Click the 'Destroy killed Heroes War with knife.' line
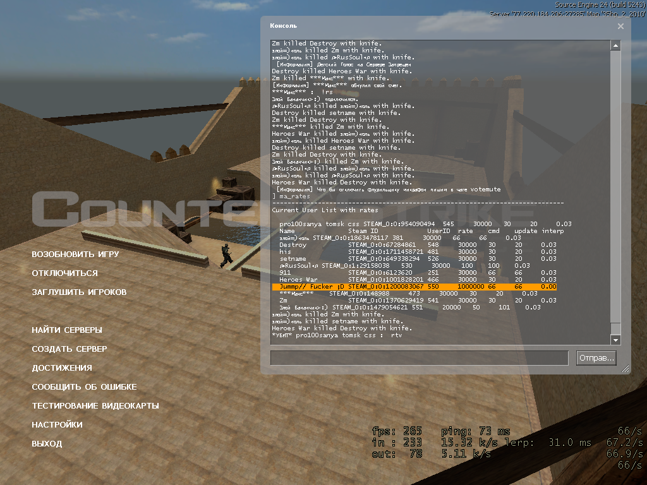Image resolution: width=647 pixels, height=485 pixels. click(342, 71)
